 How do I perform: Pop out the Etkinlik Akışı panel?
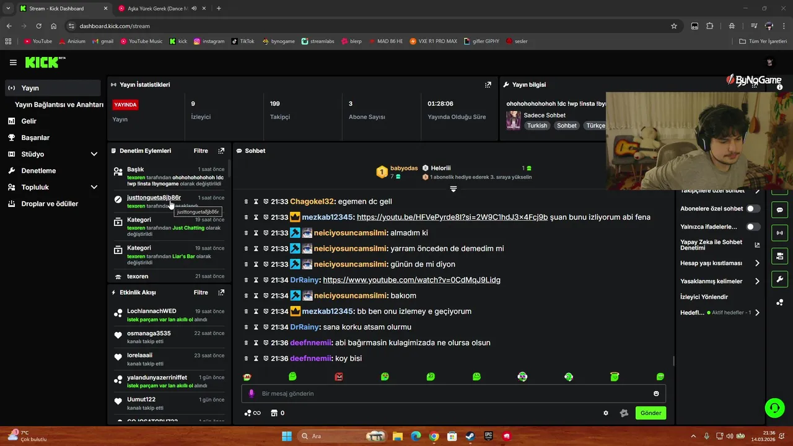click(221, 292)
